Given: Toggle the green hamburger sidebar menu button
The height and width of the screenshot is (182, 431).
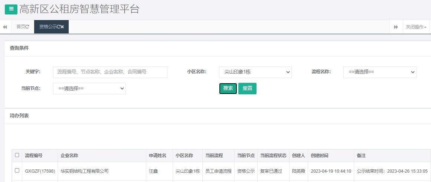Looking at the screenshot, I should [11, 9].
